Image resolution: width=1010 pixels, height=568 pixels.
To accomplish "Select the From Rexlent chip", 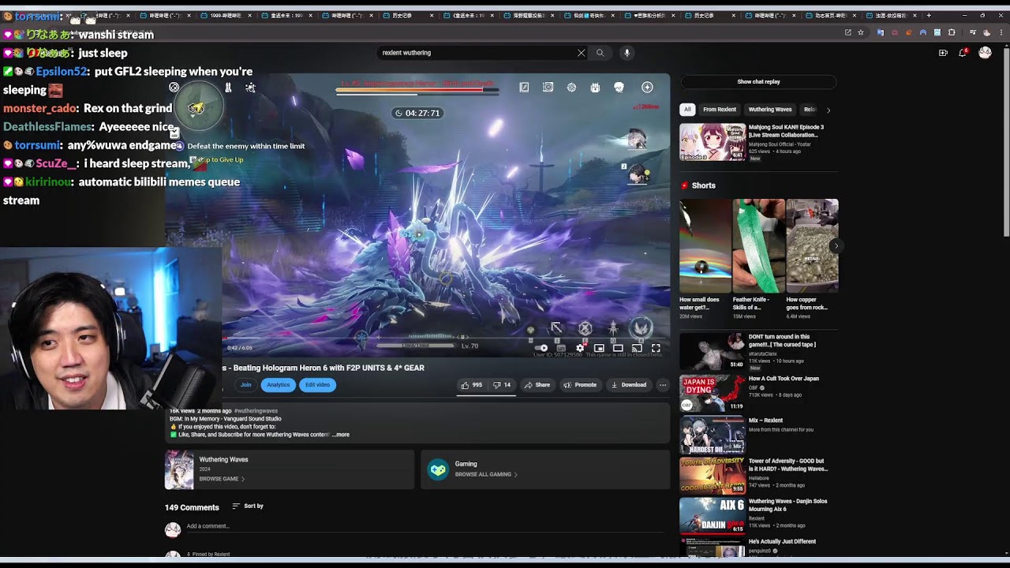I will pos(720,110).
